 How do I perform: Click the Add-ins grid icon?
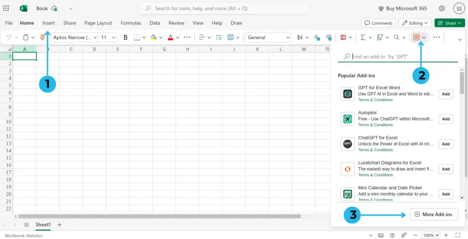[x=416, y=37]
